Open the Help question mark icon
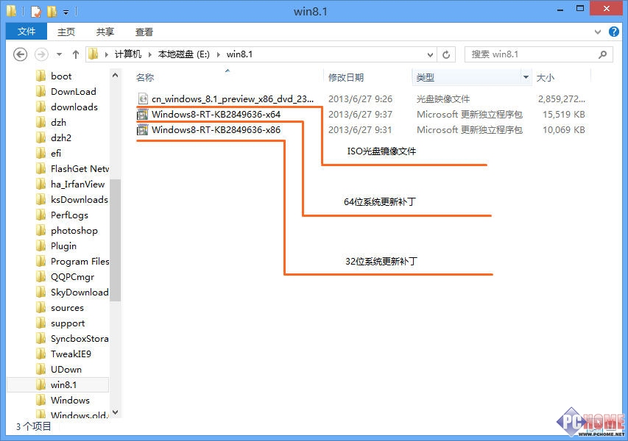The height and width of the screenshot is (441, 628). pyautogui.click(x=613, y=32)
